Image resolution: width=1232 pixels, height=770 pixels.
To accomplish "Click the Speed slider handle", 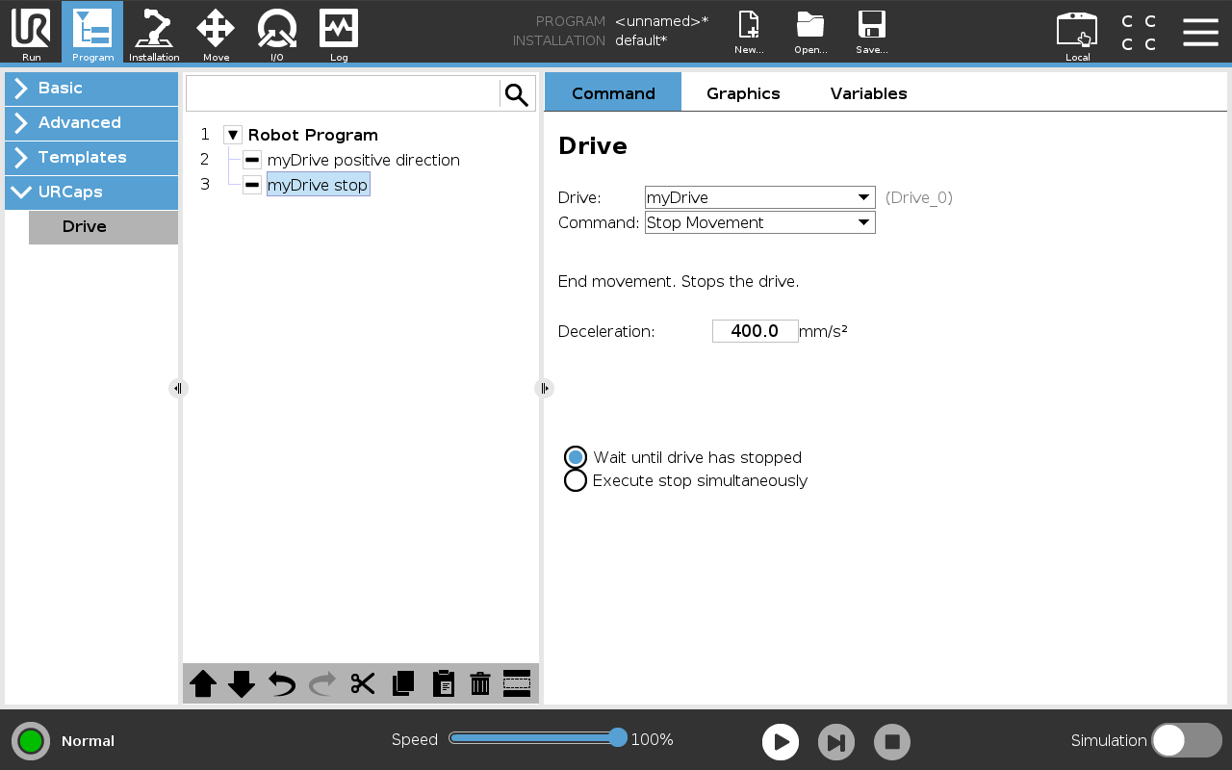I will click(618, 738).
